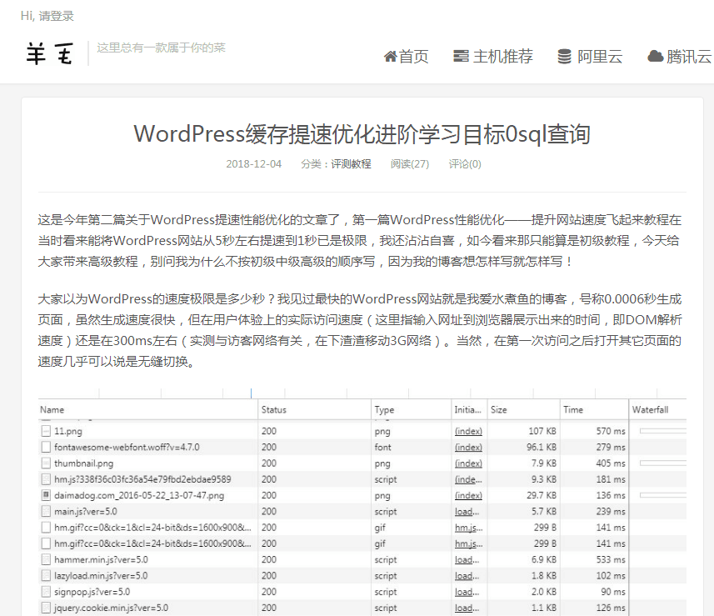The width and height of the screenshot is (714, 616).
Task: Click the cloud icon beside 腾讯云
Action: click(655, 57)
